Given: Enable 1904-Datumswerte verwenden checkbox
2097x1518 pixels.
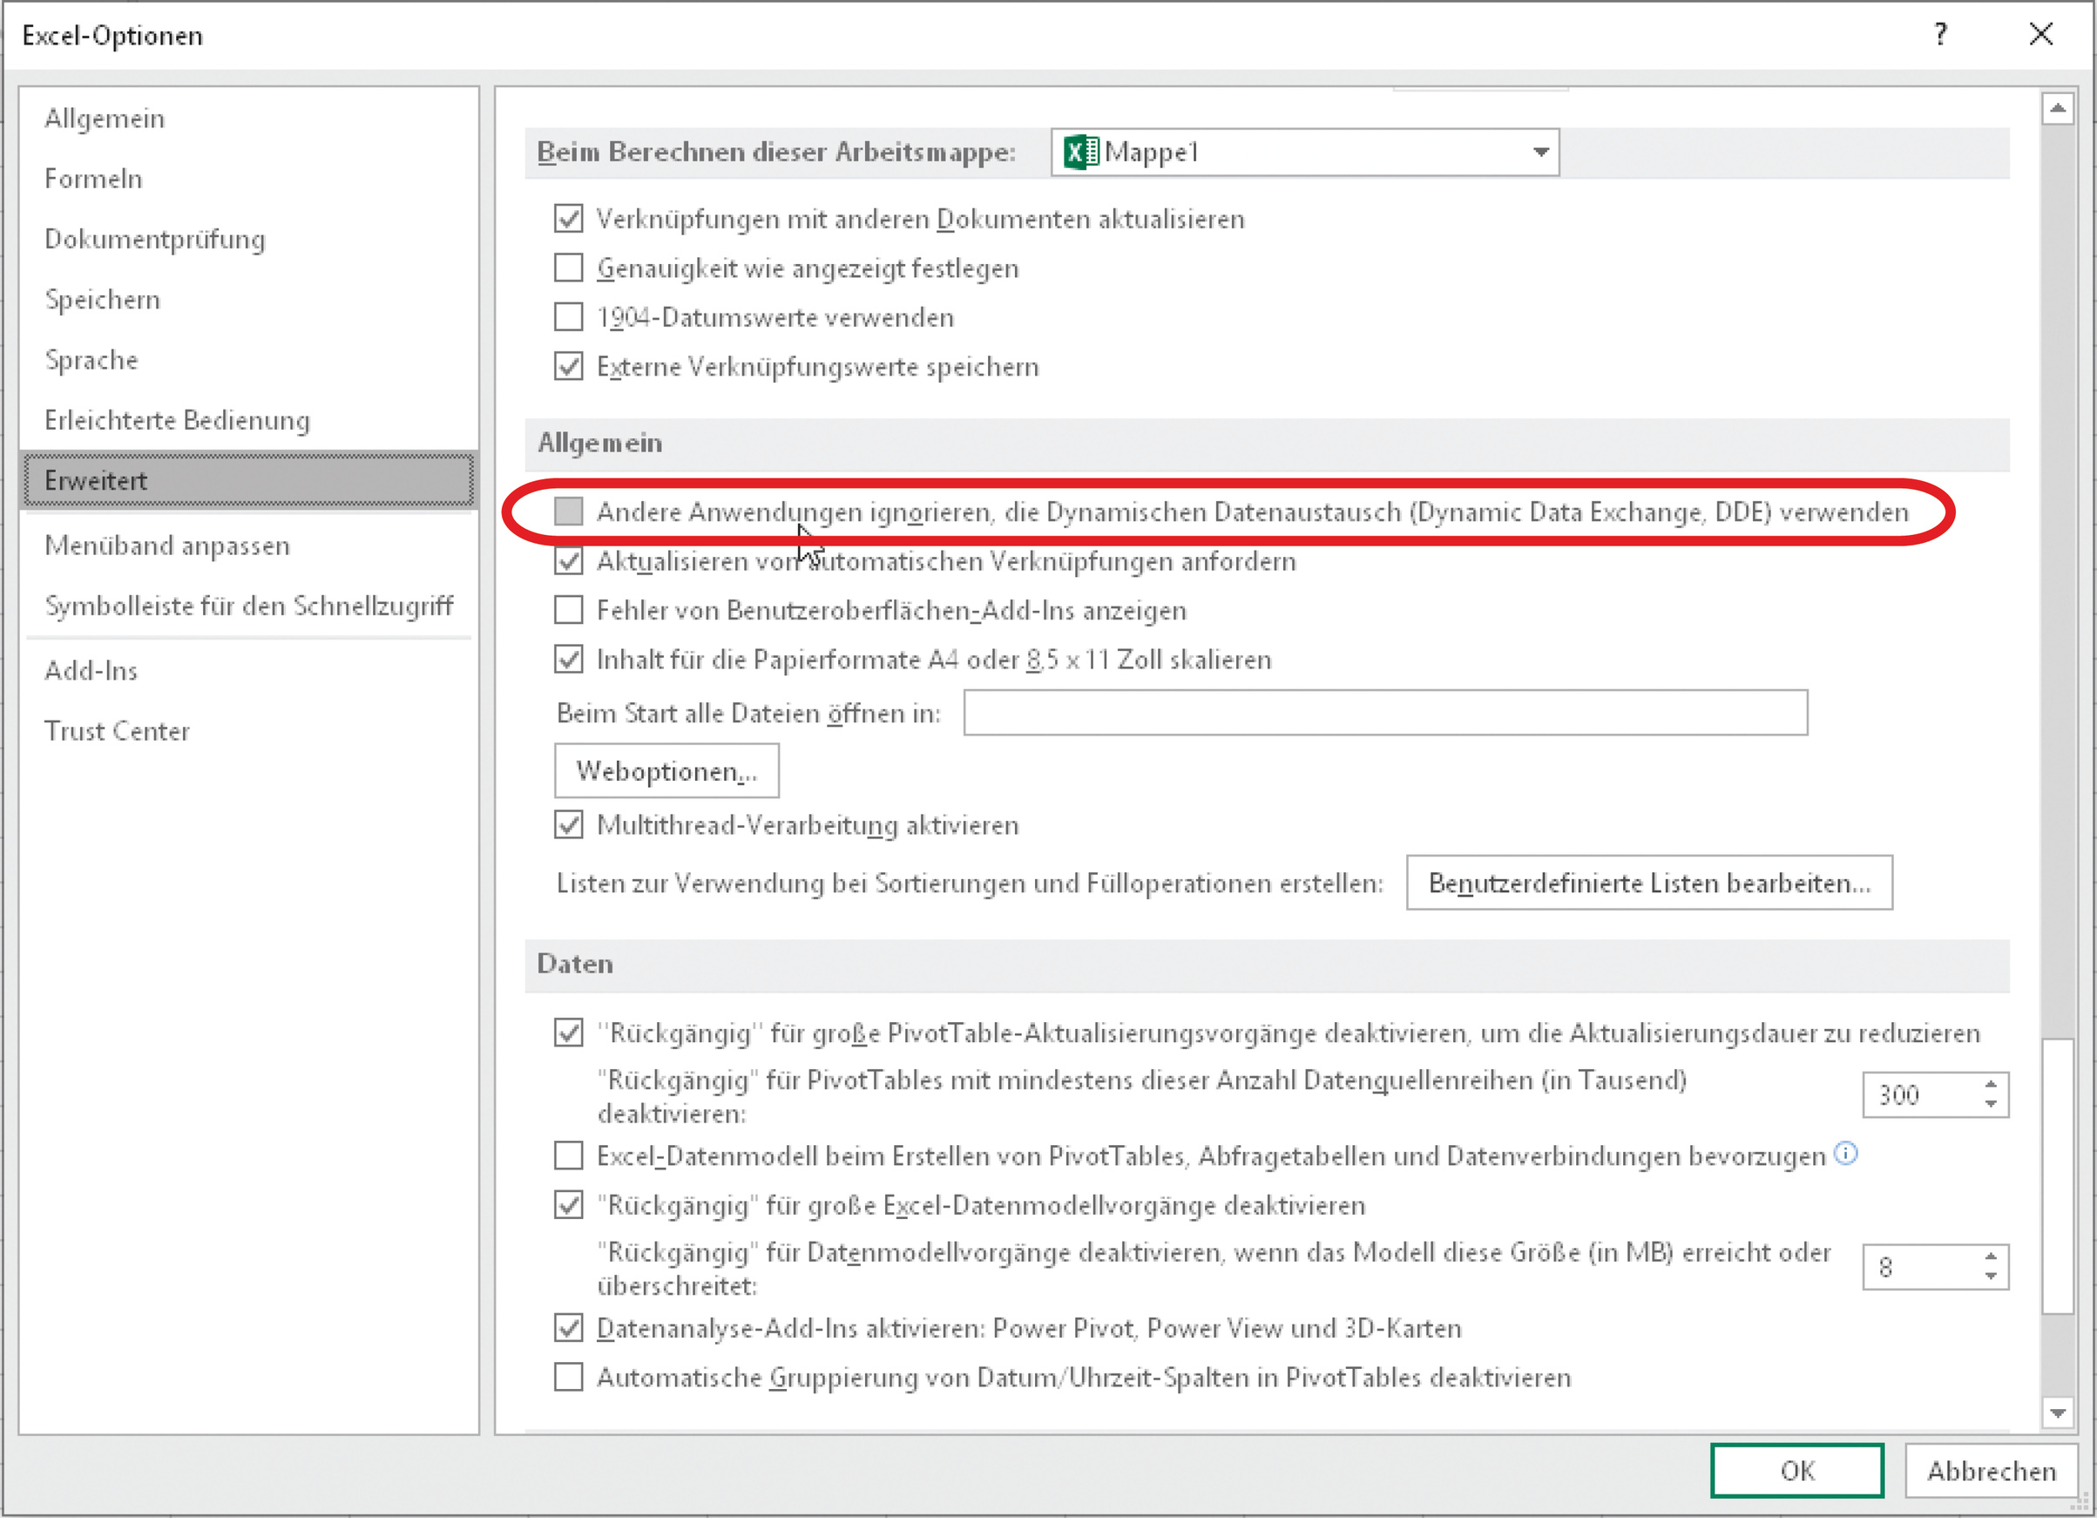Looking at the screenshot, I should 569,317.
